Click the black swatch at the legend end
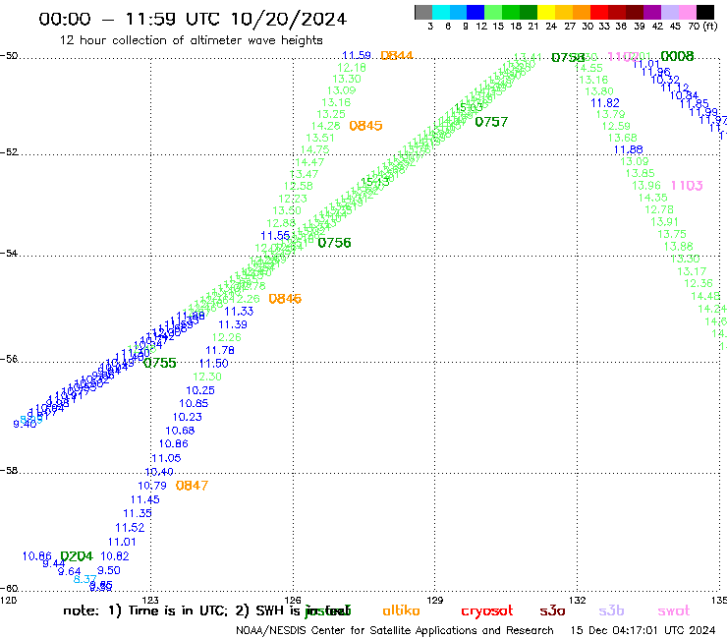The height and width of the screenshot is (639, 727). [705, 12]
